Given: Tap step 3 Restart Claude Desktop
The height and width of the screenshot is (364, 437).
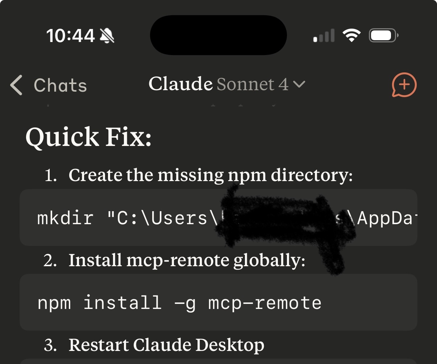Looking at the screenshot, I should click(x=166, y=345).
